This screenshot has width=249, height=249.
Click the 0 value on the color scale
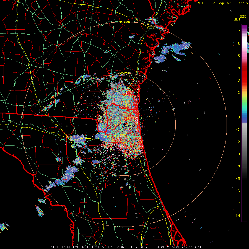point(239,117)
